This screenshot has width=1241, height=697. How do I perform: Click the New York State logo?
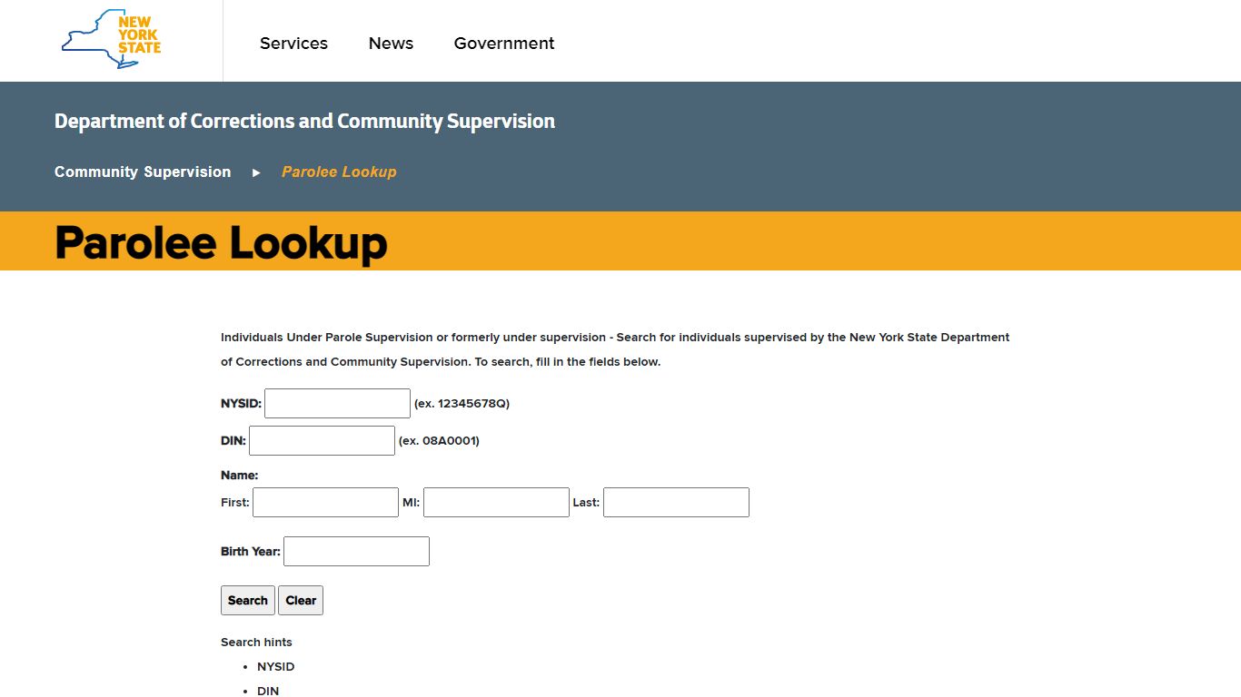pyautogui.click(x=111, y=39)
